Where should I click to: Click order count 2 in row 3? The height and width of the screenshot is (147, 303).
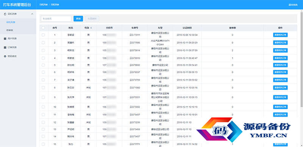pos(232,50)
